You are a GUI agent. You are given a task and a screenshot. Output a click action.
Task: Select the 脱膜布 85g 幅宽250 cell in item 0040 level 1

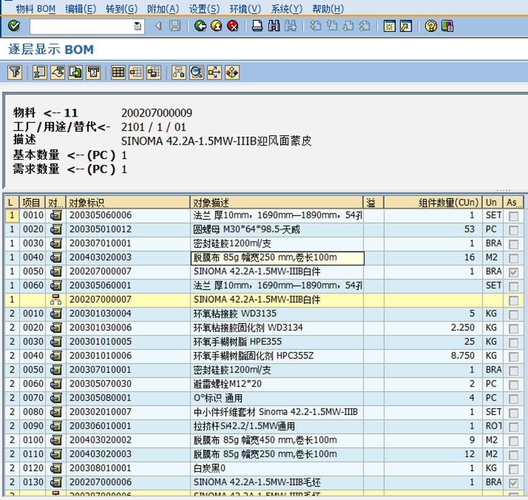(x=277, y=258)
